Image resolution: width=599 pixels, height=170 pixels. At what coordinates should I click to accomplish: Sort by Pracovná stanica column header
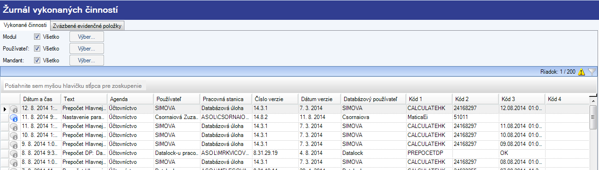point(226,99)
